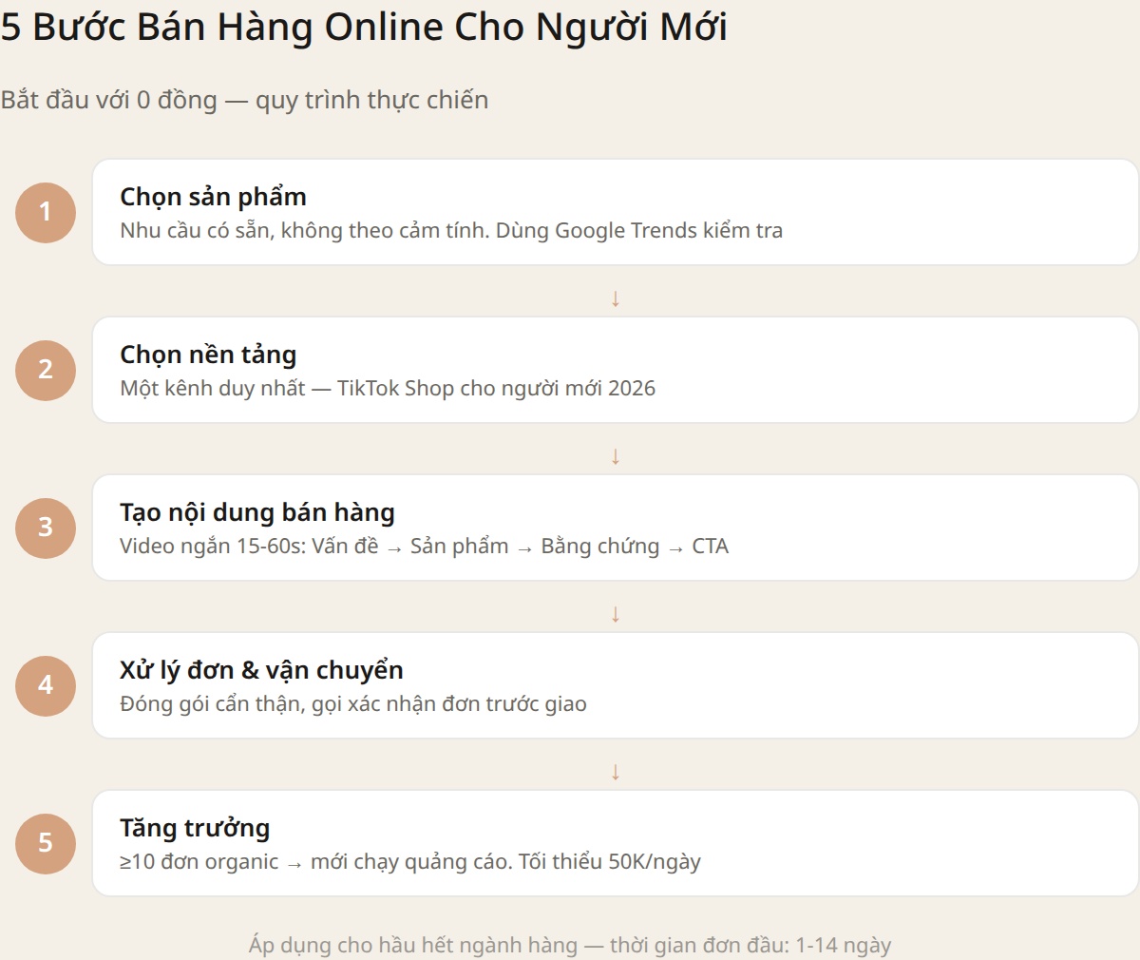Viewport: 1140px width, 960px height.
Task: Click the 'Tạo nội dung bán hàng' heading
Action: (x=257, y=512)
